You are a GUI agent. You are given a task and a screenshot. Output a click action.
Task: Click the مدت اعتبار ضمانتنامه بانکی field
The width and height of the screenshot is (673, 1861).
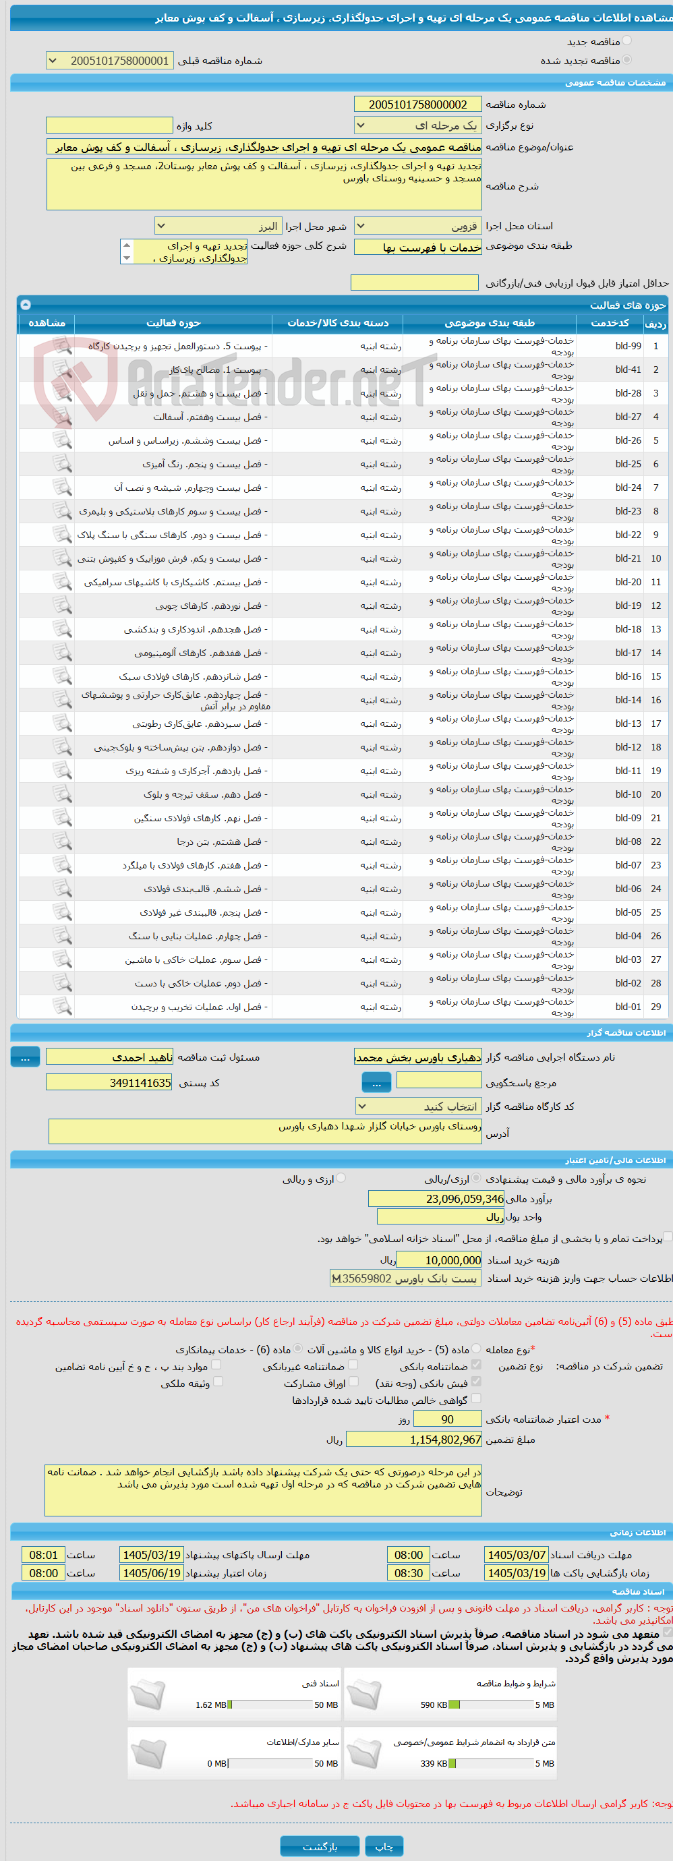pyautogui.click(x=446, y=1419)
